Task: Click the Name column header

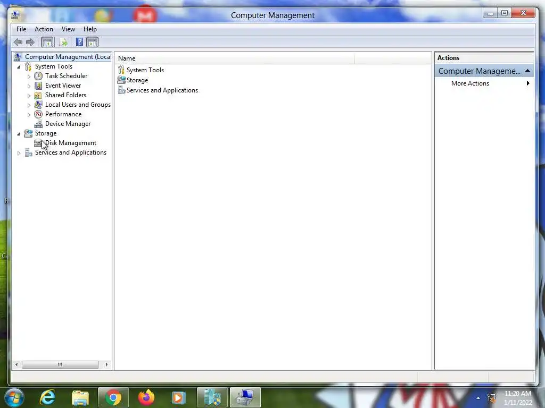Action: pyautogui.click(x=235, y=58)
